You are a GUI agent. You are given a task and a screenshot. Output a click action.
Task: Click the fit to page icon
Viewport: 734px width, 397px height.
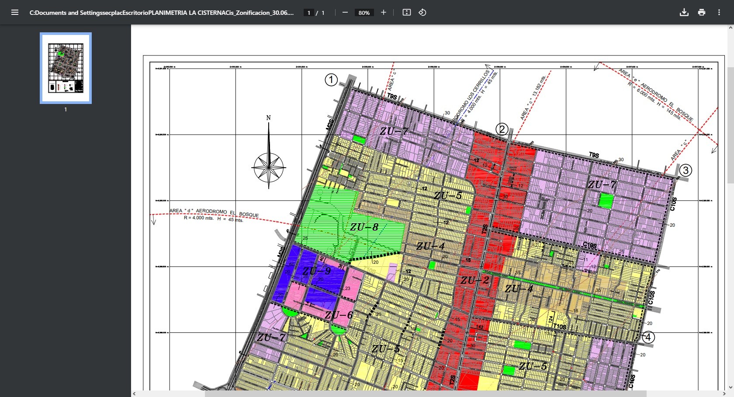coord(407,12)
